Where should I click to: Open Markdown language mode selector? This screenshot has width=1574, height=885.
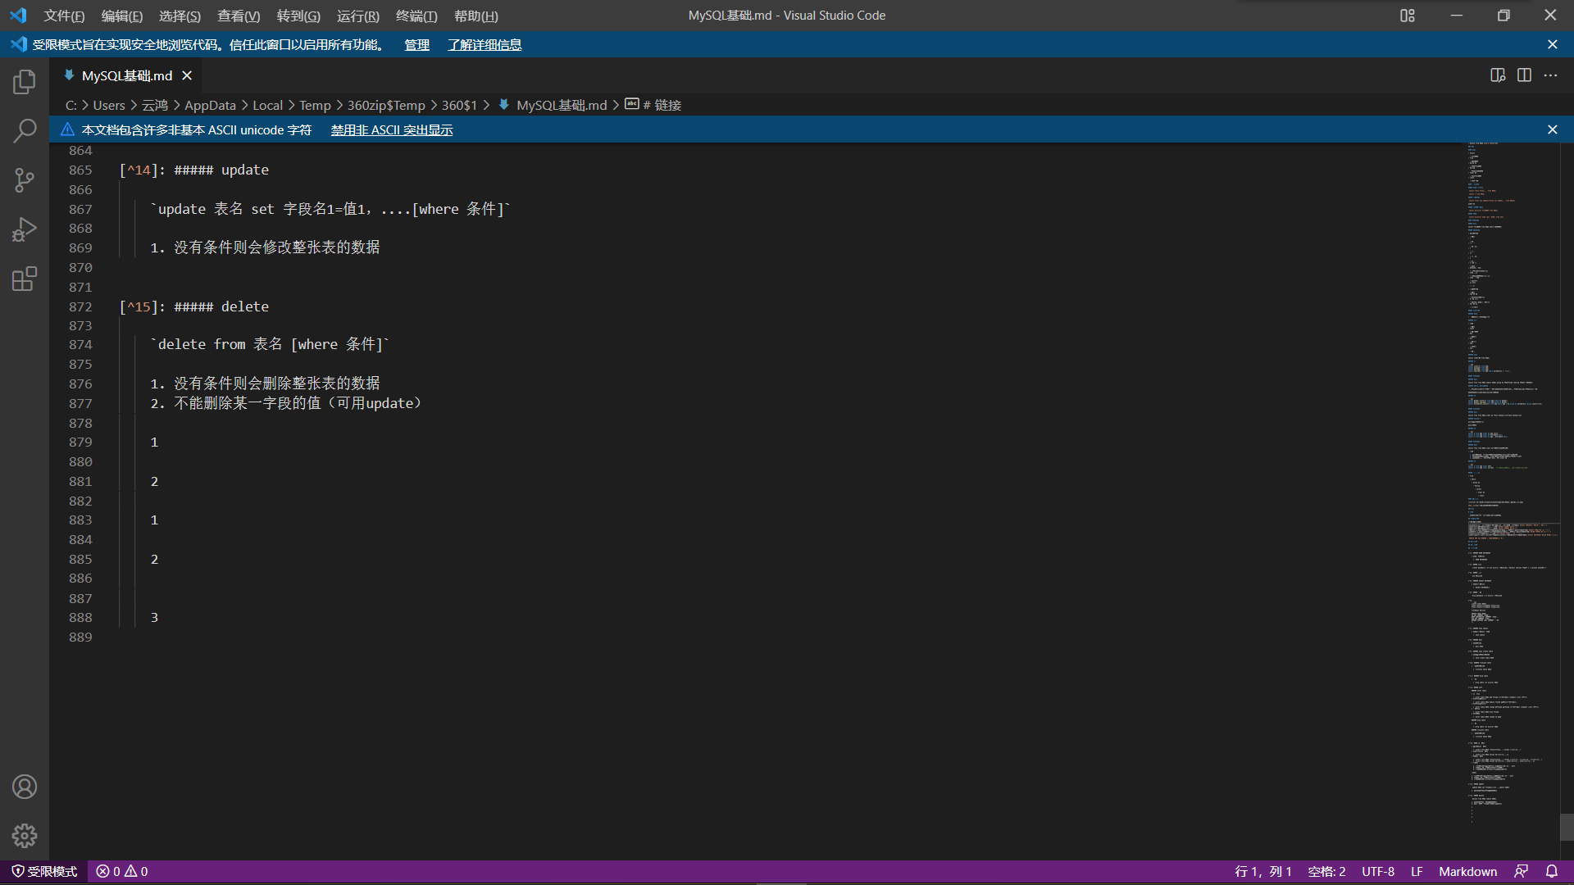pyautogui.click(x=1467, y=871)
